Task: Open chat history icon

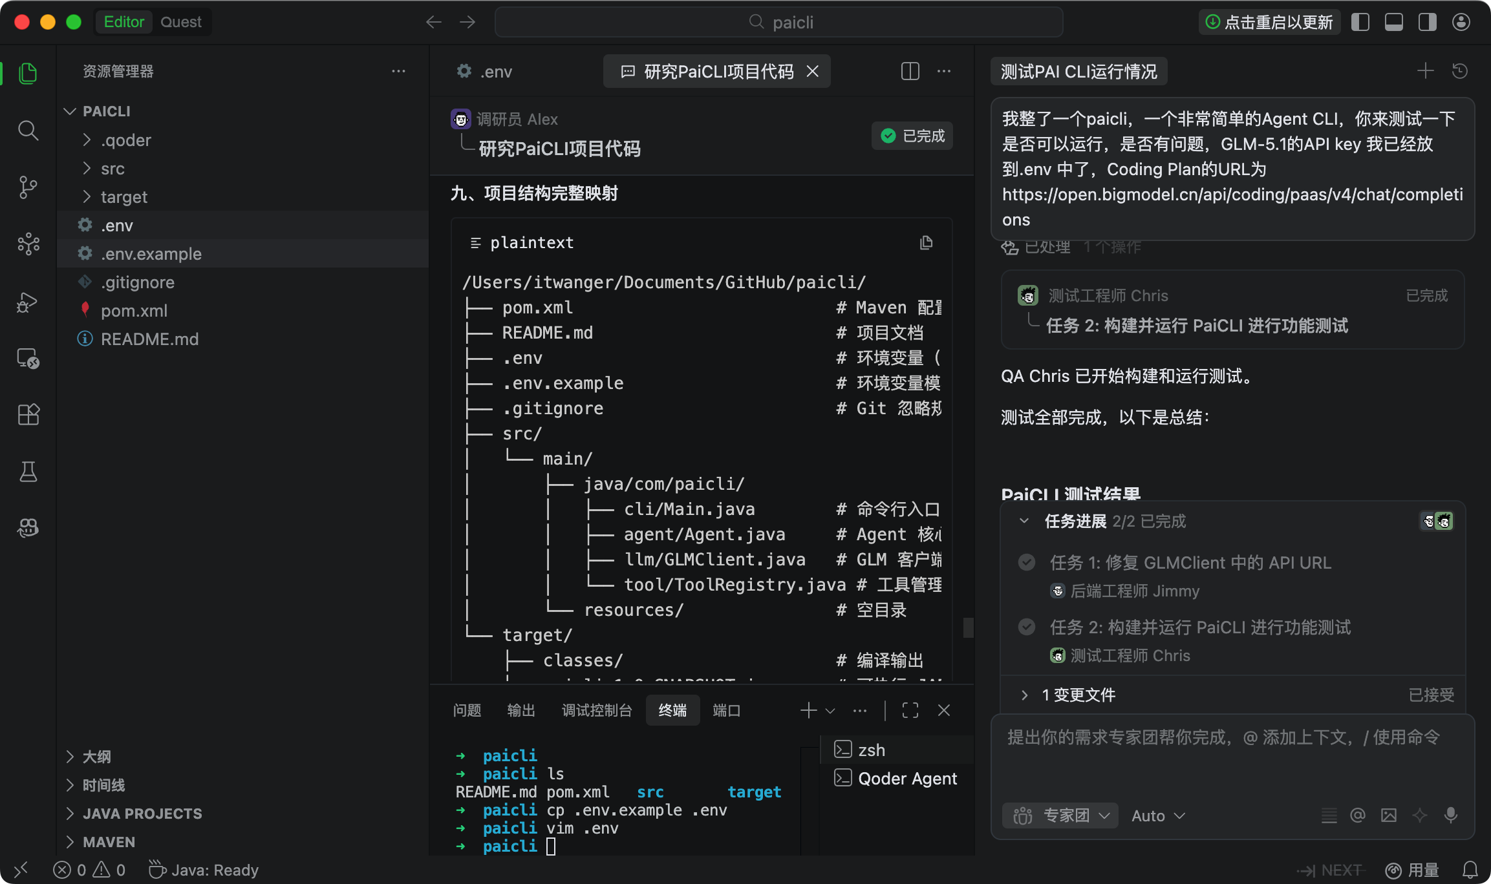Action: 1459,71
